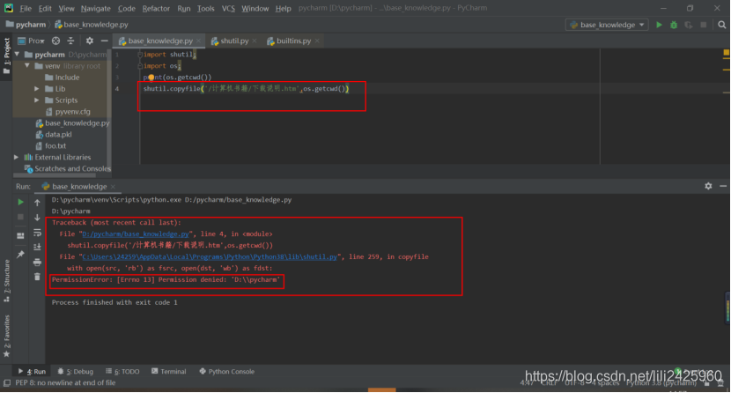Click the Project panel horizontal scrollbar
The image size is (731, 393).
point(55,175)
